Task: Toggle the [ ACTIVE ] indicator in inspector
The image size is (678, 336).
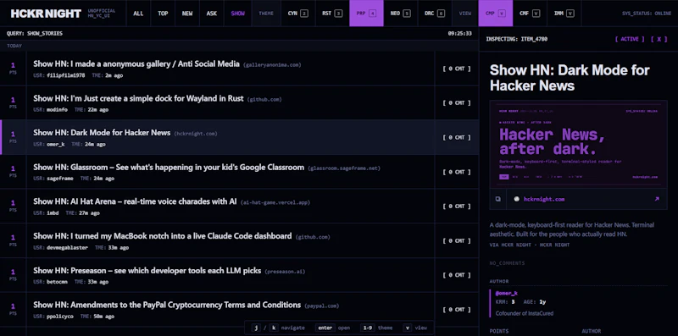Action: [x=630, y=39]
